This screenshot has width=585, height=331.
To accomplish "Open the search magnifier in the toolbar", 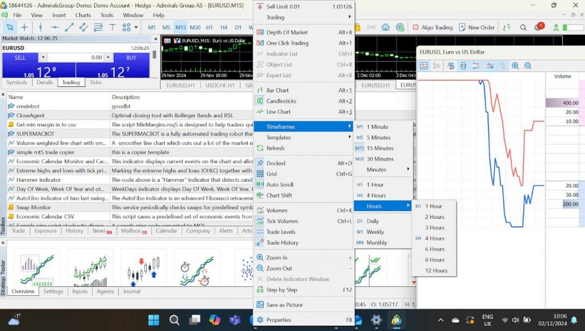I will click(523, 27).
